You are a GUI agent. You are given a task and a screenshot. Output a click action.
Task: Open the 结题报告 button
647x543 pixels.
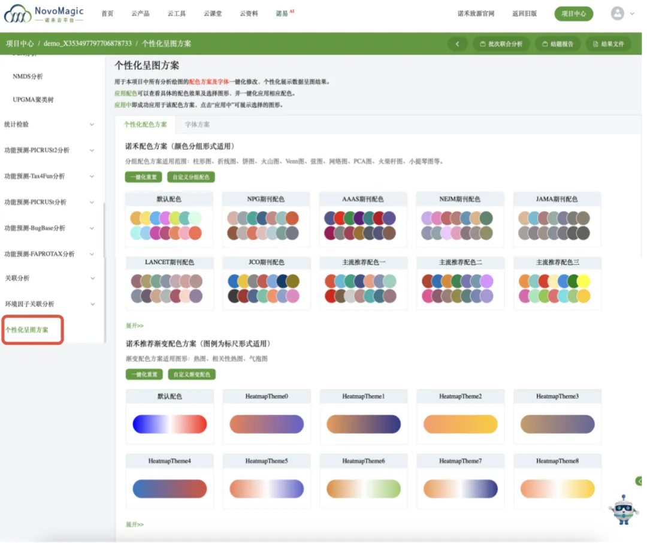(x=557, y=44)
